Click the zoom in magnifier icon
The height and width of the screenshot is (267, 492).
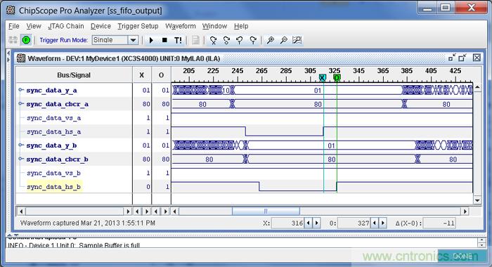click(x=270, y=40)
